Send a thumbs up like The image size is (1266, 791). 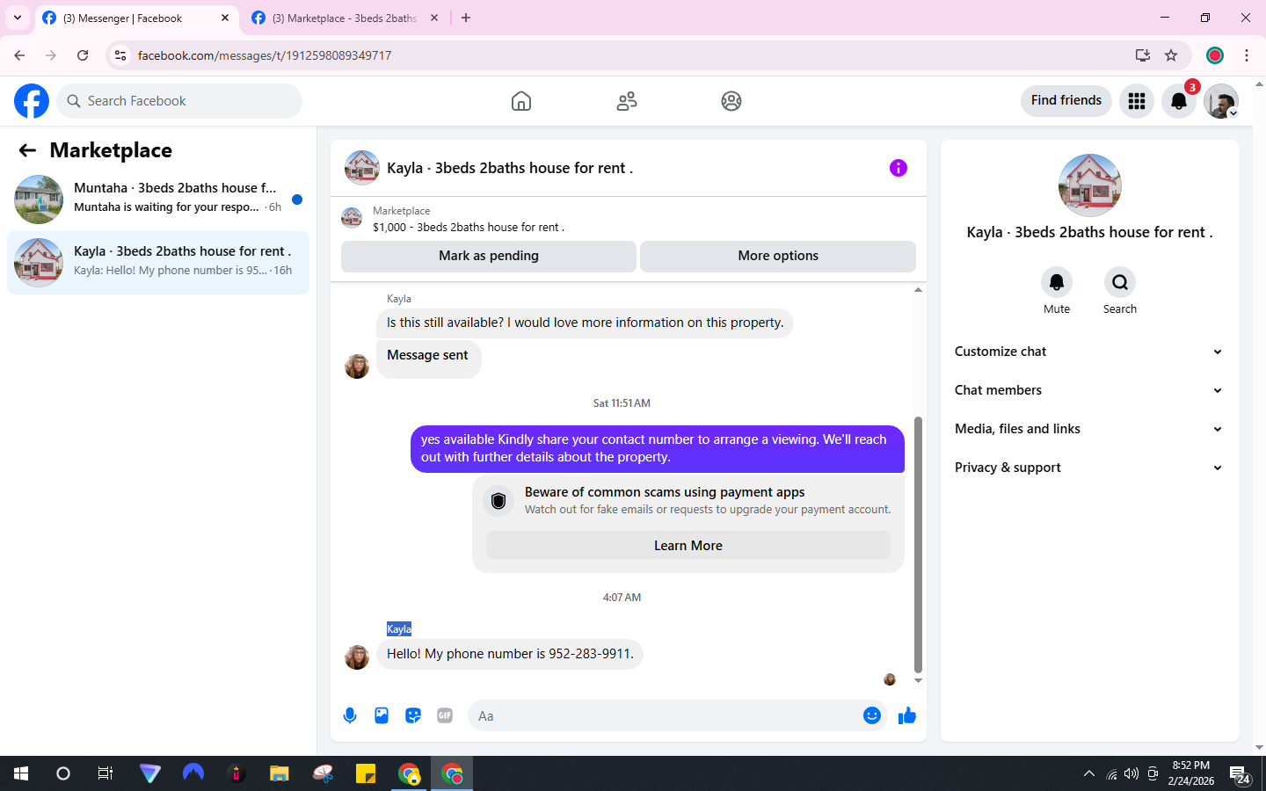pyautogui.click(x=907, y=715)
